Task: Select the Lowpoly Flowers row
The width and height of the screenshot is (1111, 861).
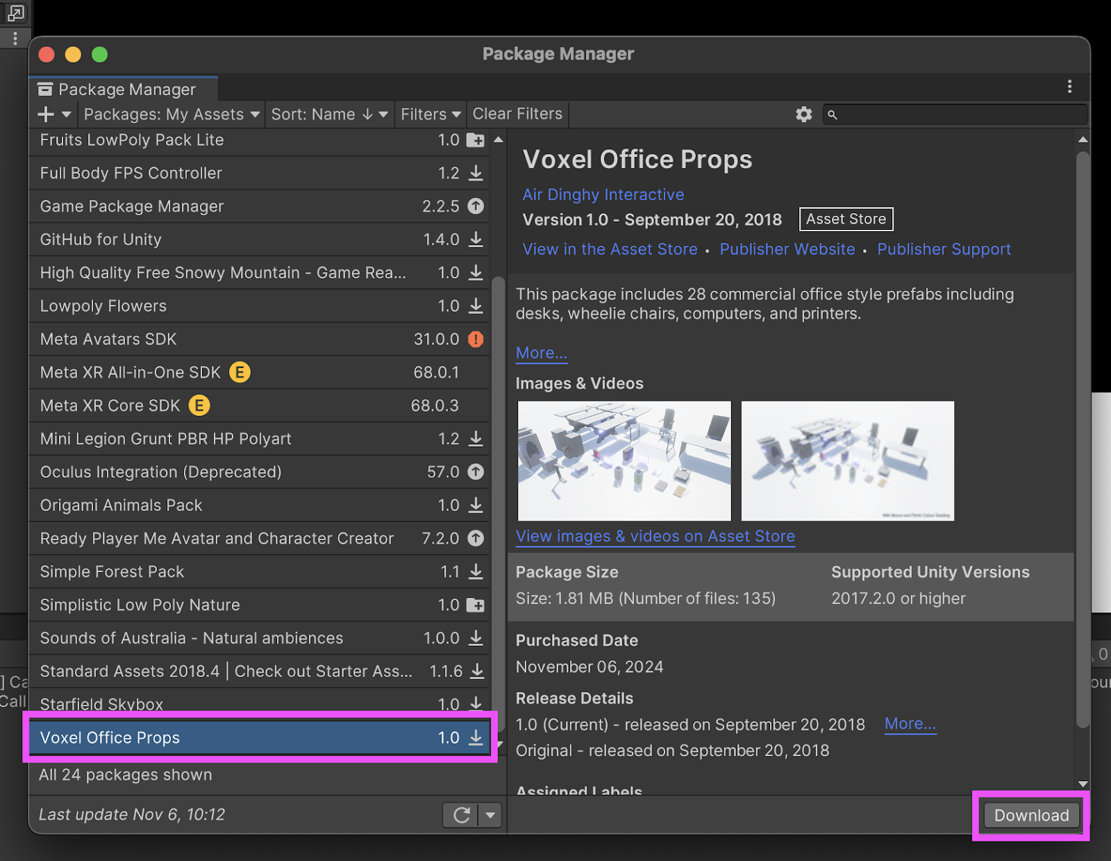Action: click(x=259, y=306)
